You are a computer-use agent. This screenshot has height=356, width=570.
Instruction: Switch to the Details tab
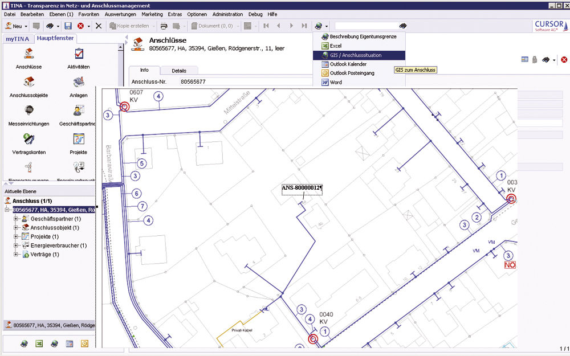(x=179, y=71)
